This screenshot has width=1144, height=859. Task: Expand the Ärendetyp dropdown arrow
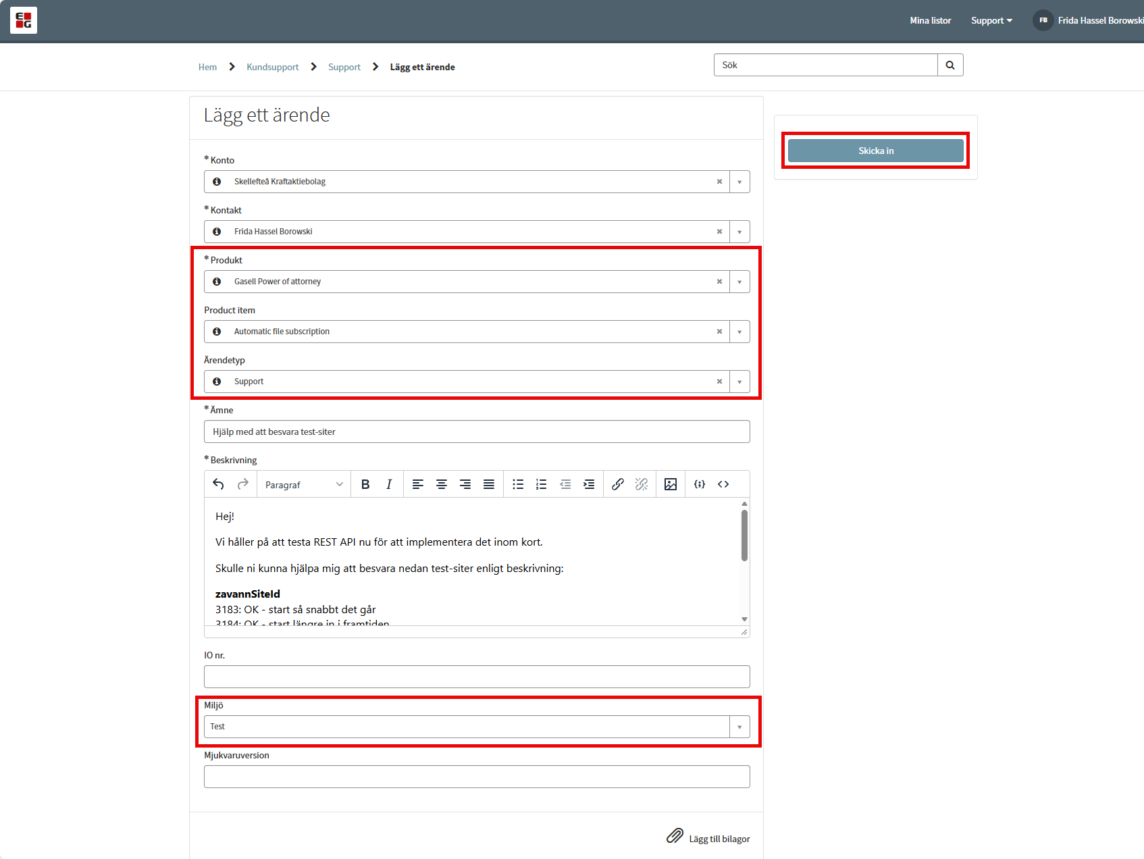[739, 382]
